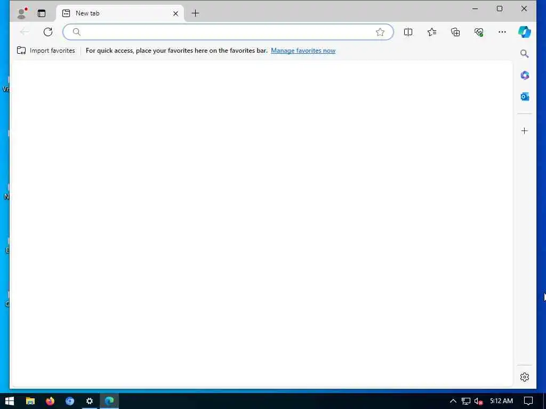546x409 pixels.
Task: Maximize the Edge window
Action: 499,9
